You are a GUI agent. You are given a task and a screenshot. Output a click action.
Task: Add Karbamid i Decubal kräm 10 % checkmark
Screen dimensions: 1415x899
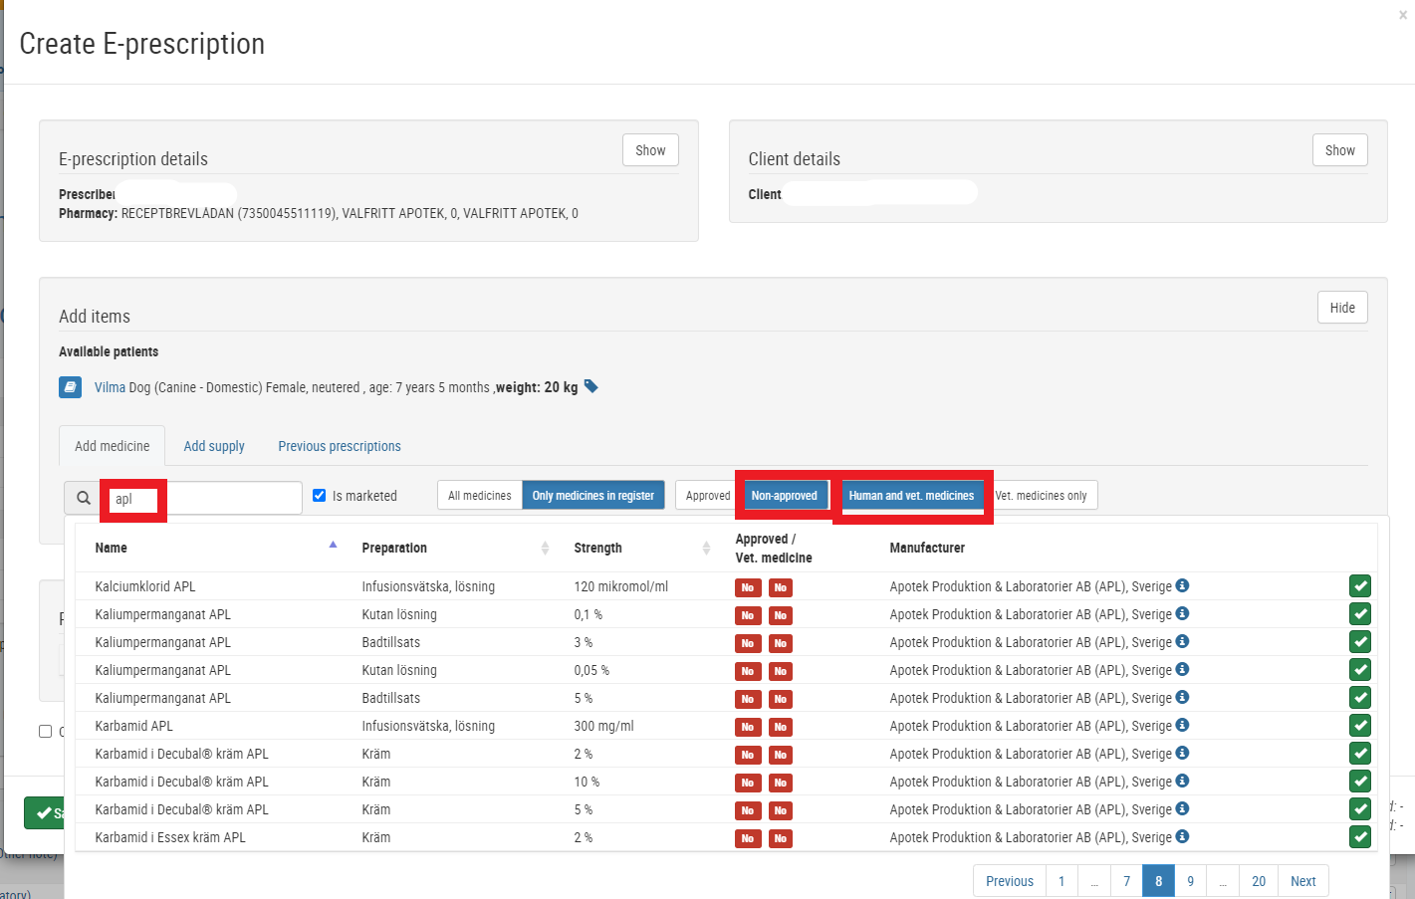coord(1360,782)
